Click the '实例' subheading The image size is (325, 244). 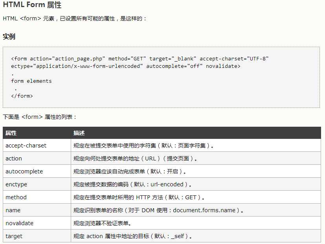[9, 36]
